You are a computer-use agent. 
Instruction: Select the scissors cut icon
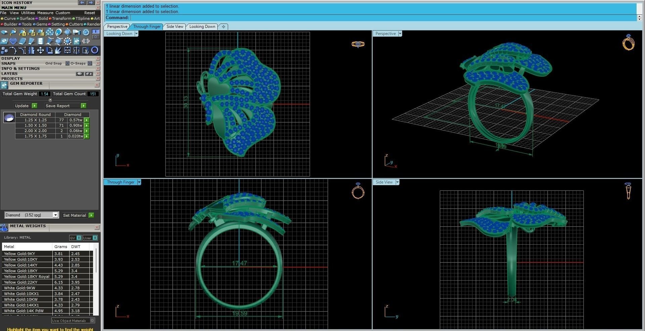pos(86,50)
